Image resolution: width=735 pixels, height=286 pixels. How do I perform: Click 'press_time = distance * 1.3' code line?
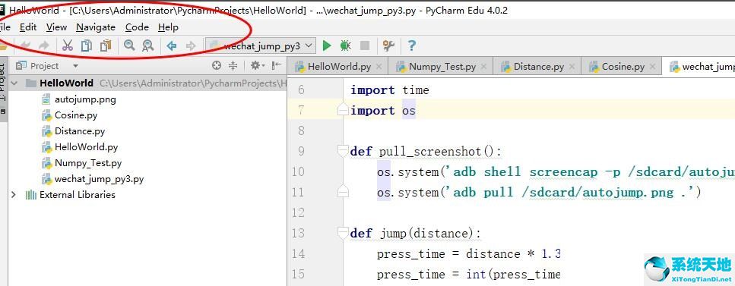click(469, 253)
